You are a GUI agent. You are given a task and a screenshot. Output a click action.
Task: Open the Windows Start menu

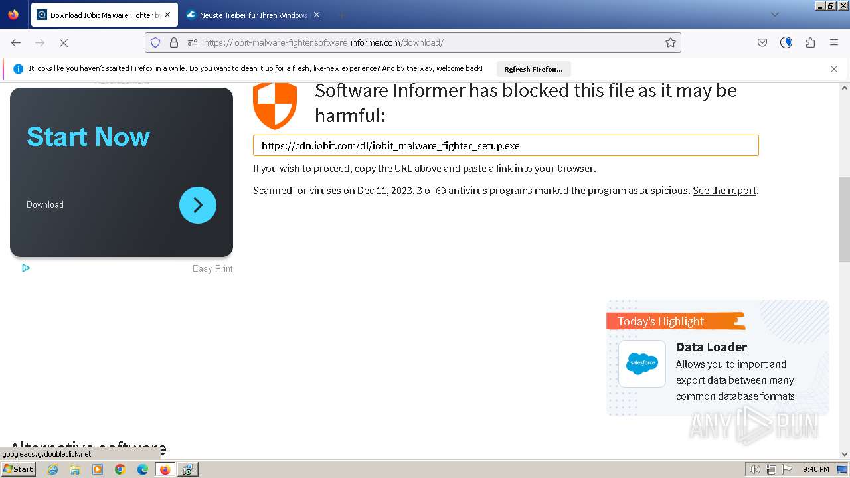pos(19,469)
